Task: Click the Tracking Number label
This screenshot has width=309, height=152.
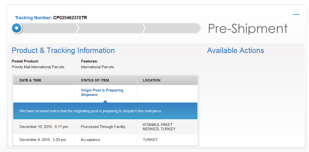Action: [34, 18]
